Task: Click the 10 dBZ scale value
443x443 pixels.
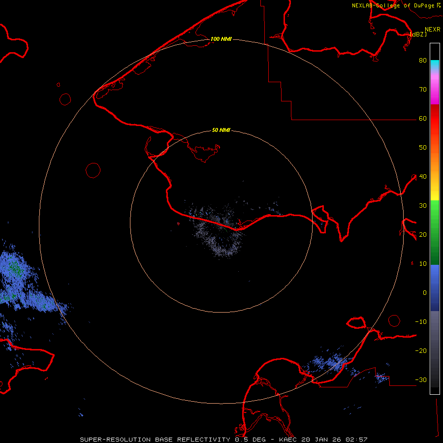Action: pyautogui.click(x=423, y=264)
